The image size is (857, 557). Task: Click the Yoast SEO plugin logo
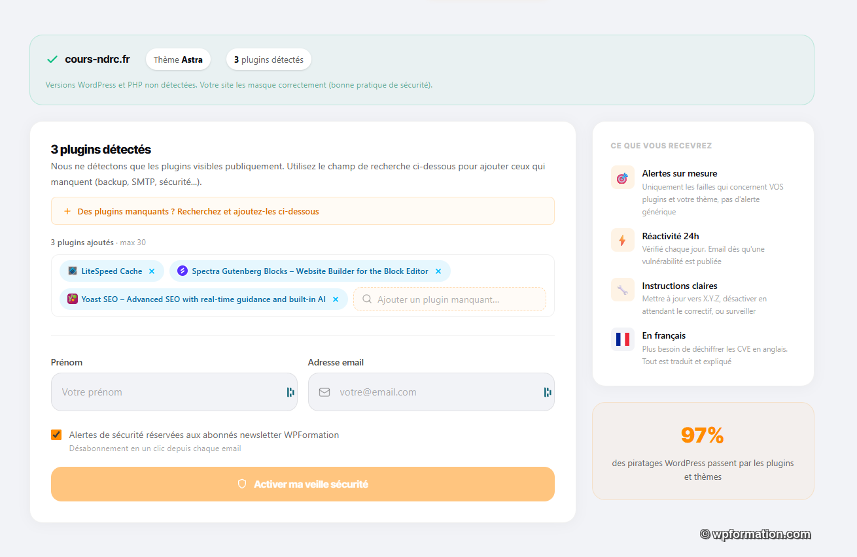point(73,299)
